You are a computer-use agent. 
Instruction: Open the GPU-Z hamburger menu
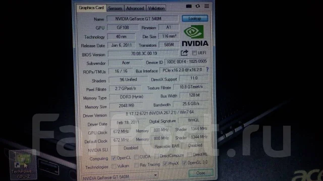(206, 6)
